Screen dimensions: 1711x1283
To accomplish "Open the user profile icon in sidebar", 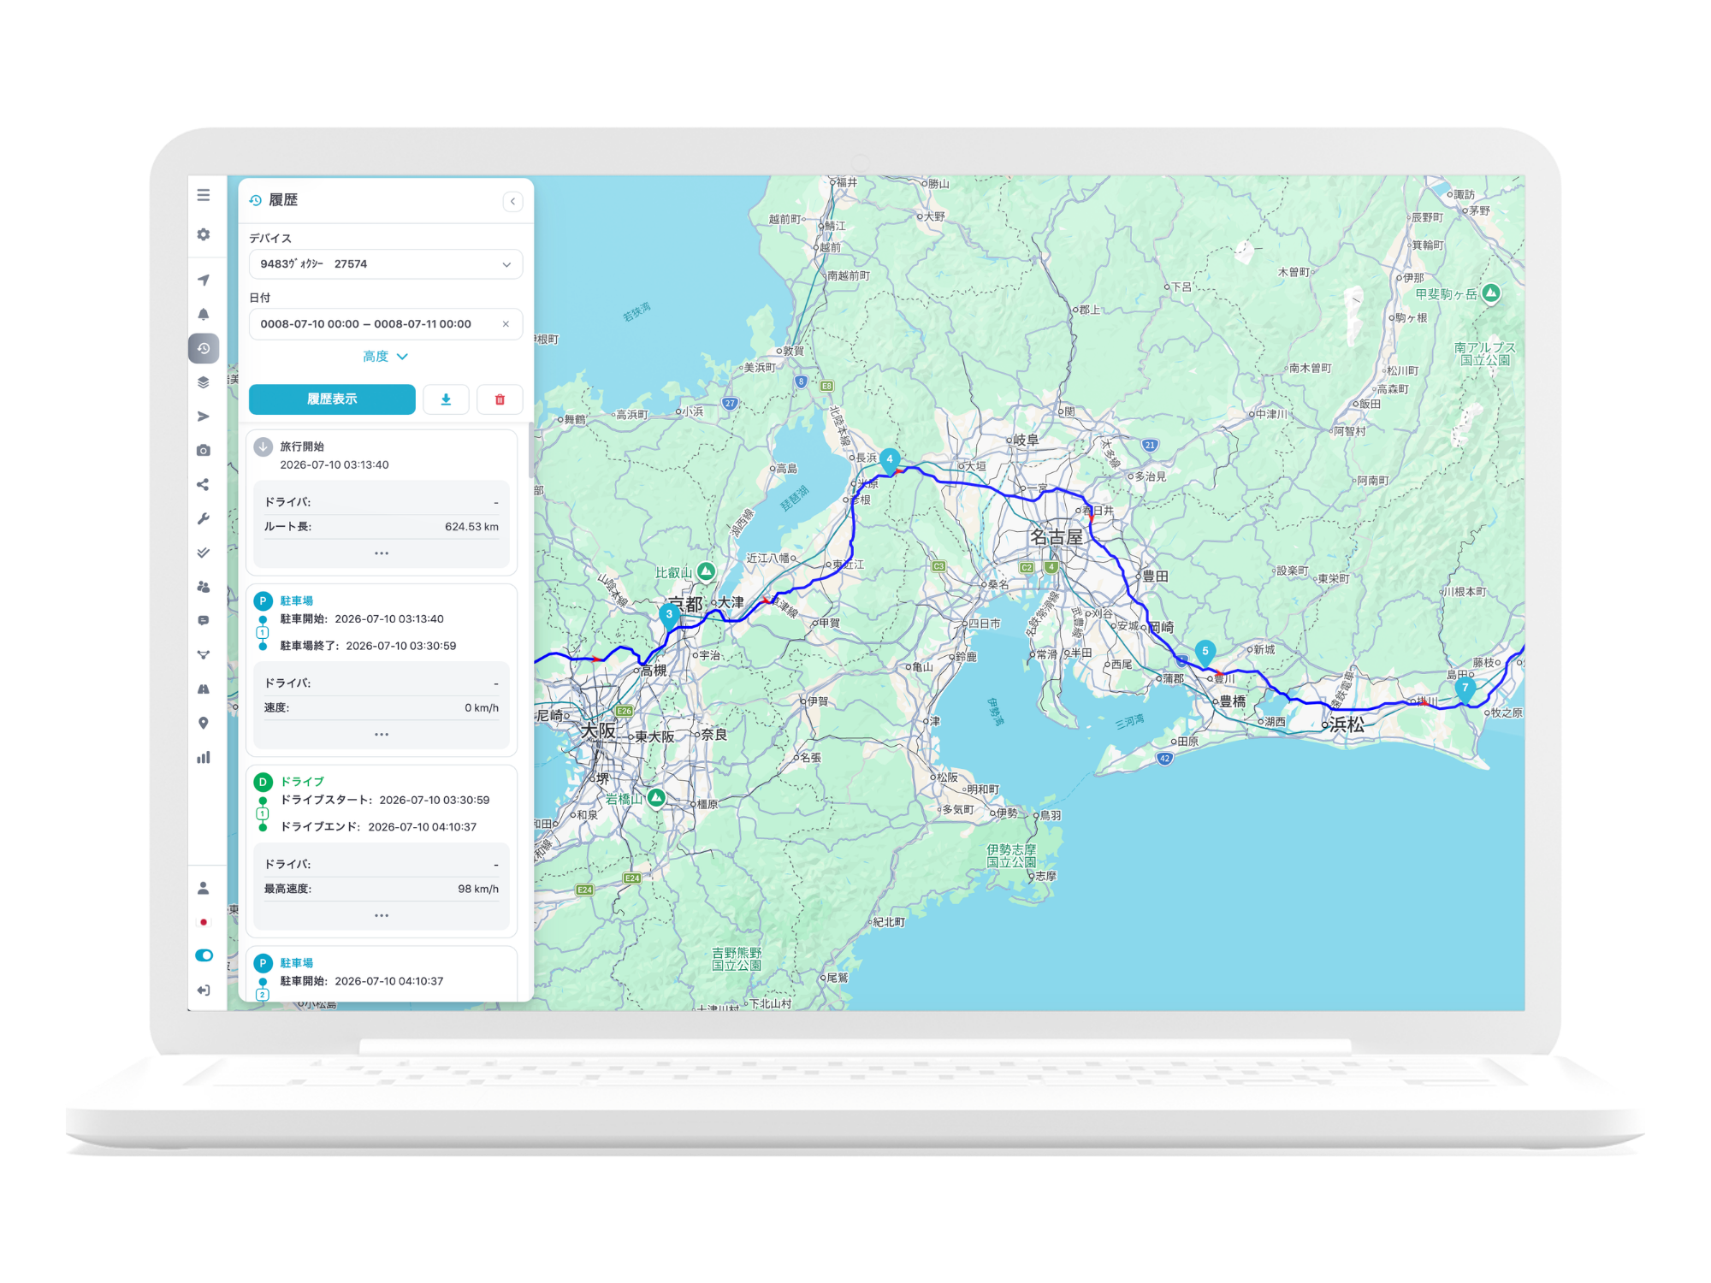I will point(204,888).
